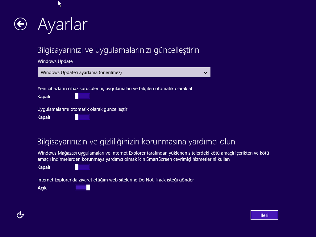Click 'Kapalı' label under app auto-update setting
This screenshot has width=316, height=237.
[x=44, y=117]
